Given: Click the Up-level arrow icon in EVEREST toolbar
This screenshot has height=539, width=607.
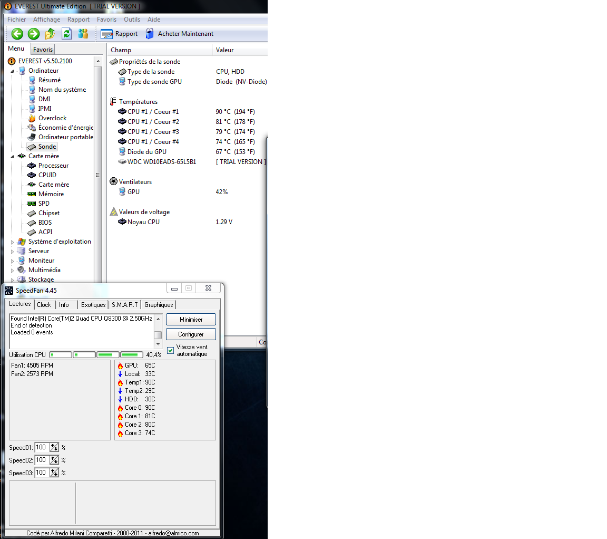Looking at the screenshot, I should click(x=50, y=34).
